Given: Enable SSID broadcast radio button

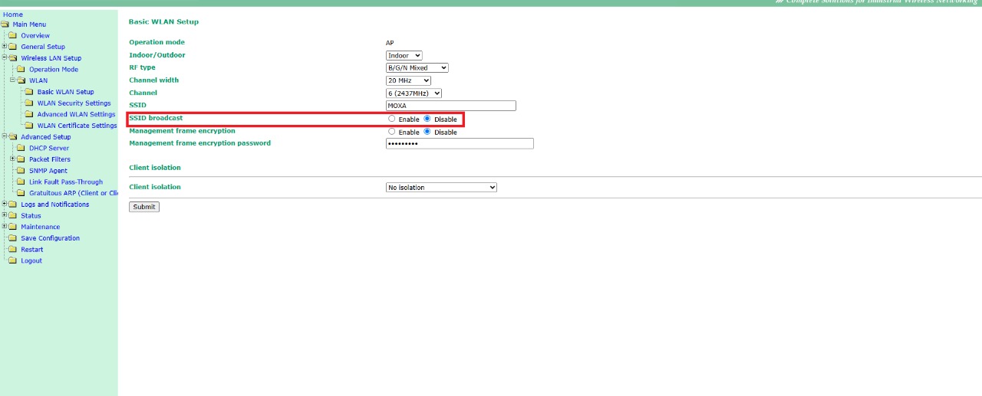Looking at the screenshot, I should click(x=392, y=119).
